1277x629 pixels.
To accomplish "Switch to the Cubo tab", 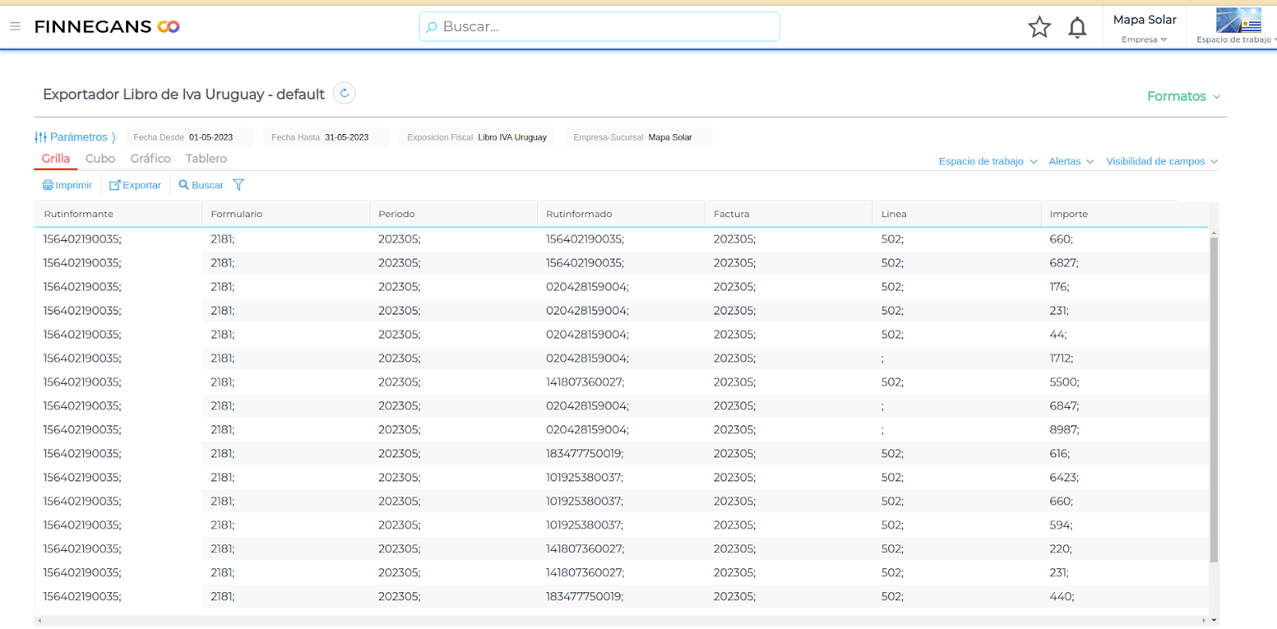I will 101,159.
